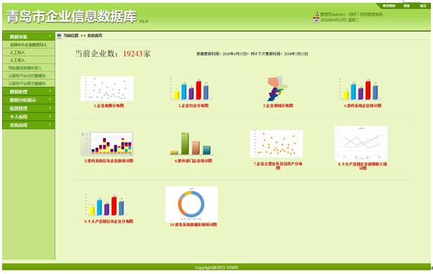Open the 1.企业规模分布图 scatter chart thumbnail
Image resolution: width=433 pixels, height=274 pixels.
(107, 89)
